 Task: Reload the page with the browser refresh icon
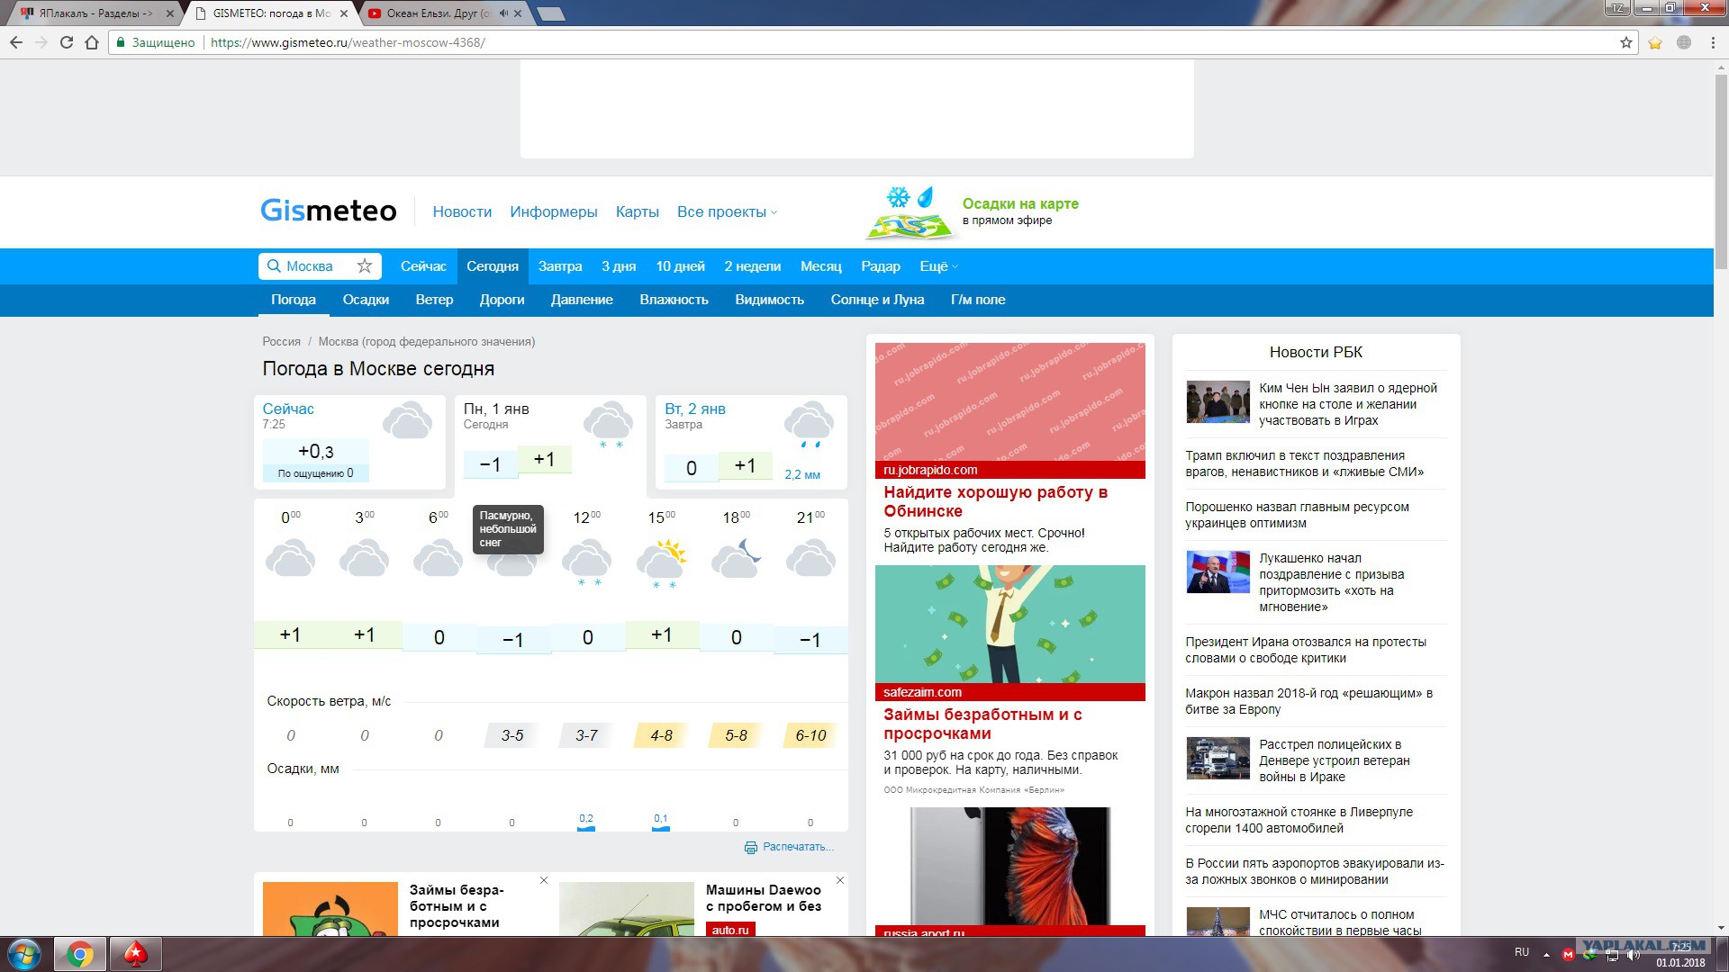tap(66, 42)
